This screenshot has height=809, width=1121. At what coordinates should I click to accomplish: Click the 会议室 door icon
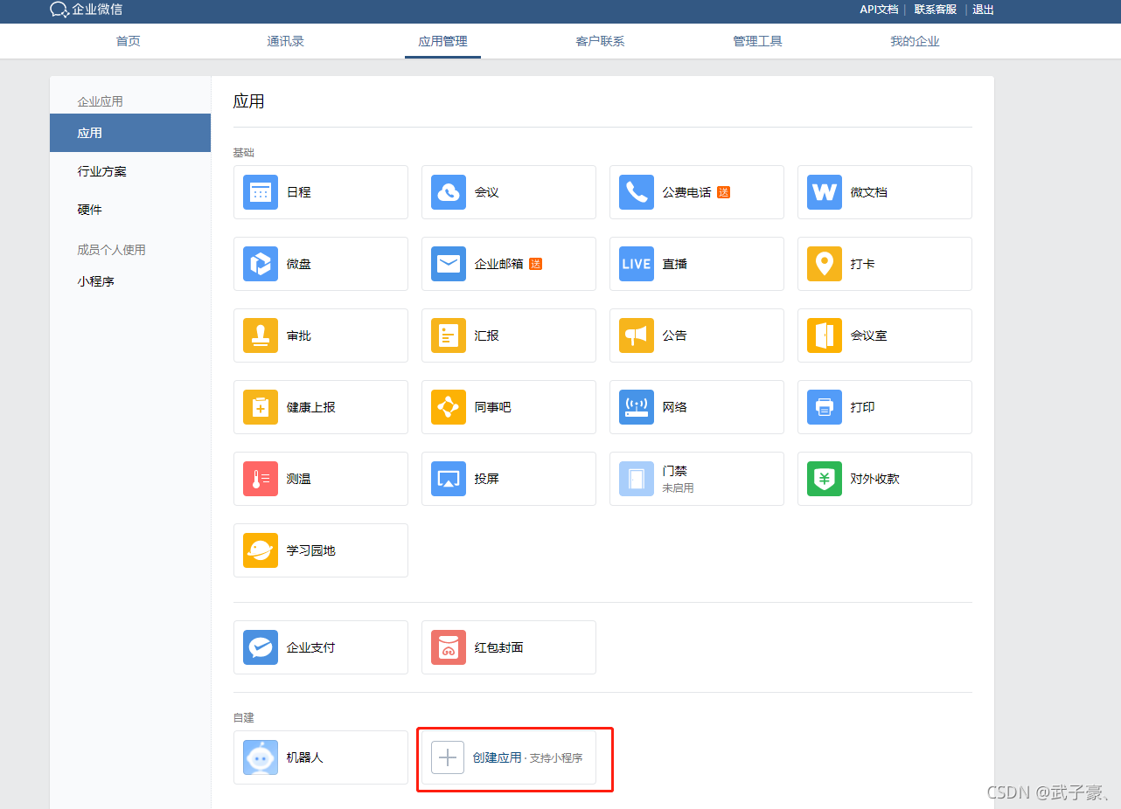tap(825, 335)
